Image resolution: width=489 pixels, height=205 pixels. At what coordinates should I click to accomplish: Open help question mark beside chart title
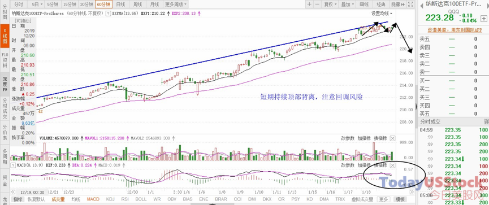[x=108, y=14]
